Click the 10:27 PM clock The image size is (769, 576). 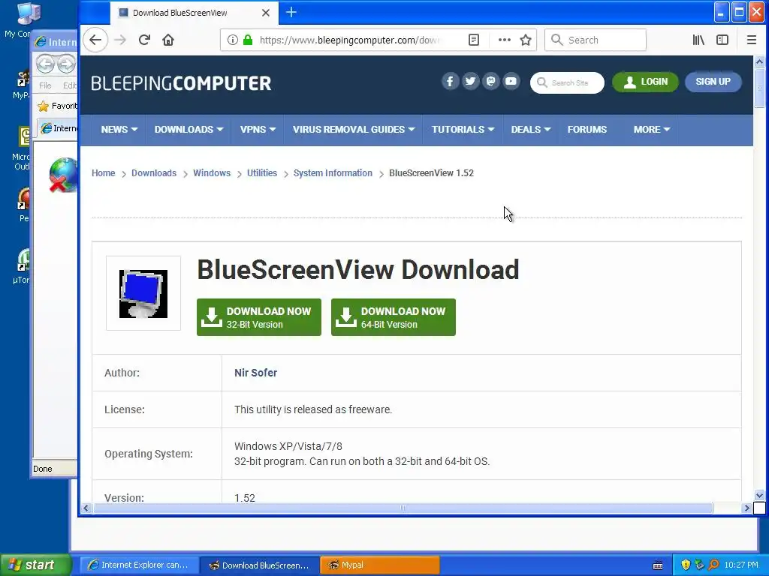pyautogui.click(x=741, y=565)
